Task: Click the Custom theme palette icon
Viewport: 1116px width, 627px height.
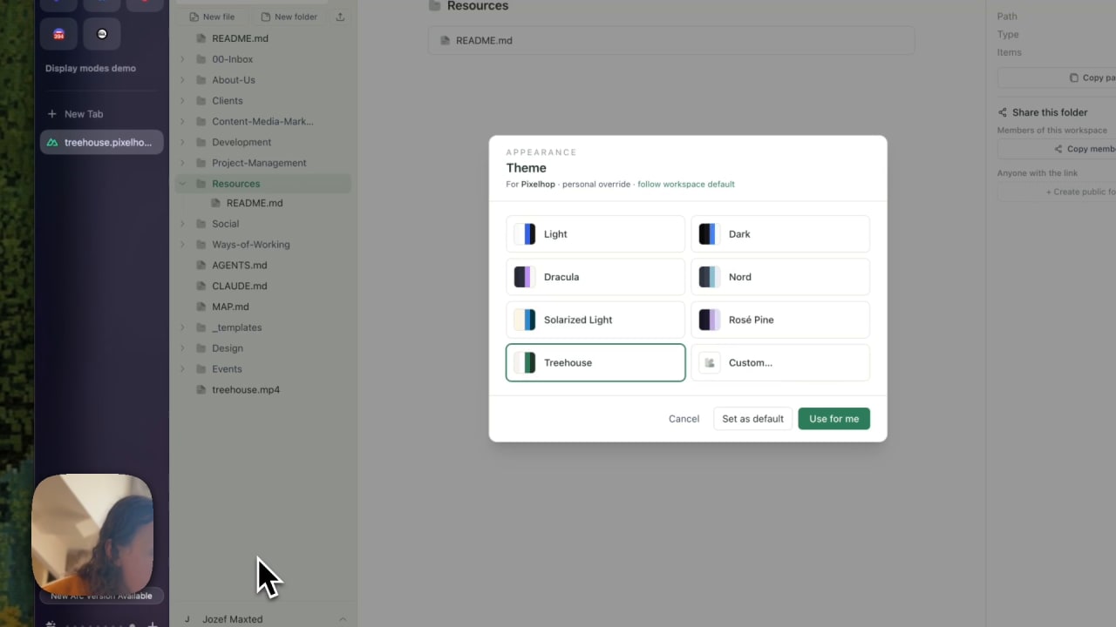Action: coord(710,362)
